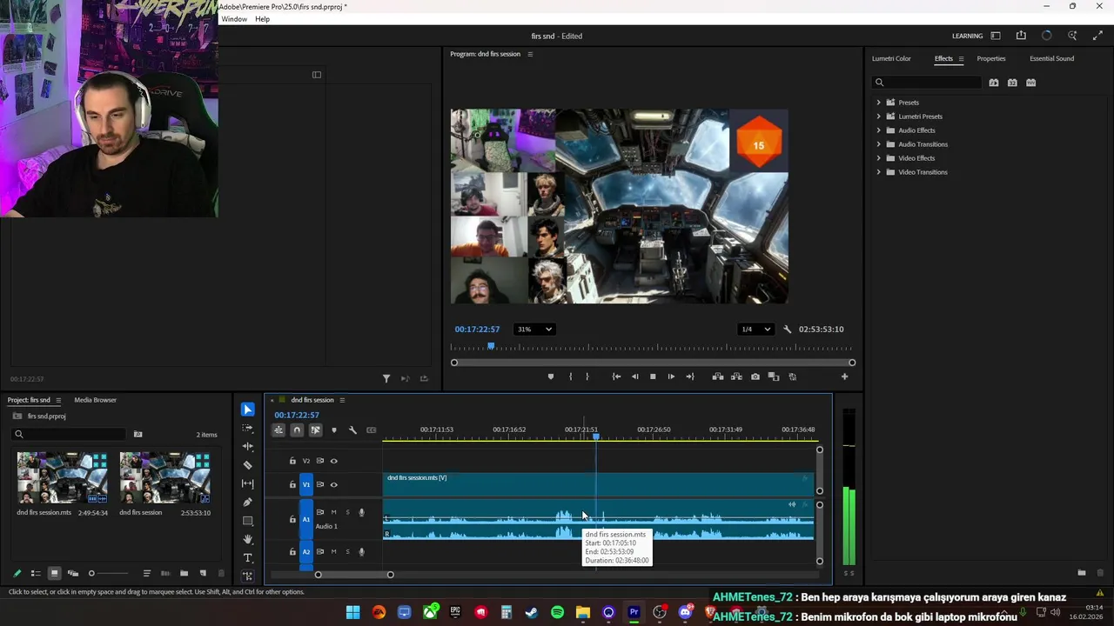
Task: Open timeline display settings wrench
Action: (x=352, y=430)
